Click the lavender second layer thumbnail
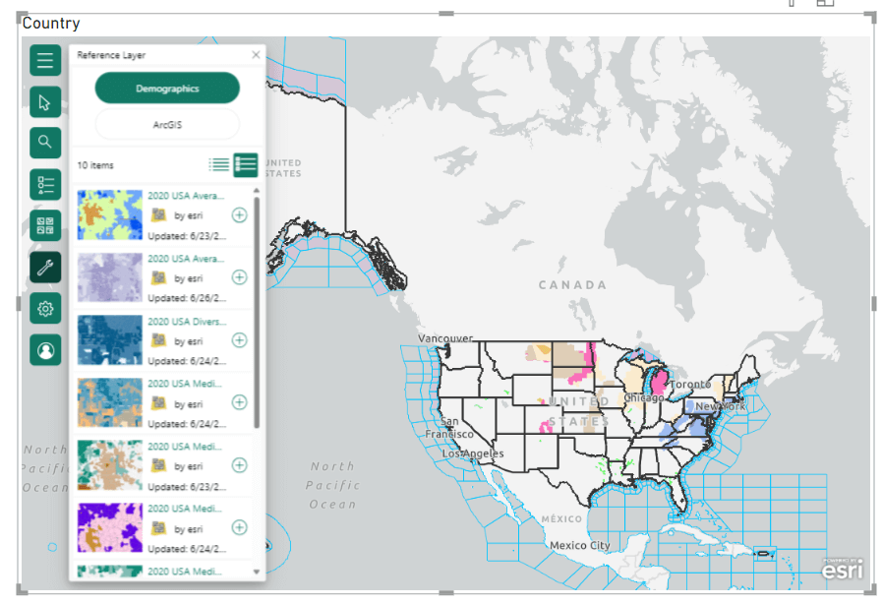The width and height of the screenshot is (882, 604). [x=110, y=277]
